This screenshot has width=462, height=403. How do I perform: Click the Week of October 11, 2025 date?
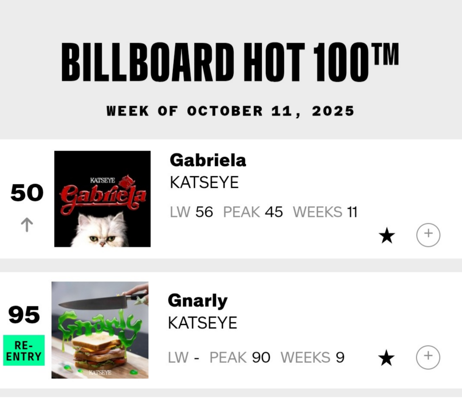[230, 111]
